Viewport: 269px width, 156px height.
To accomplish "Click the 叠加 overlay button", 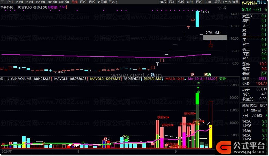I will 172,2.
